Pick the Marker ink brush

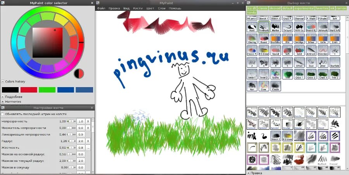coord(276,27)
